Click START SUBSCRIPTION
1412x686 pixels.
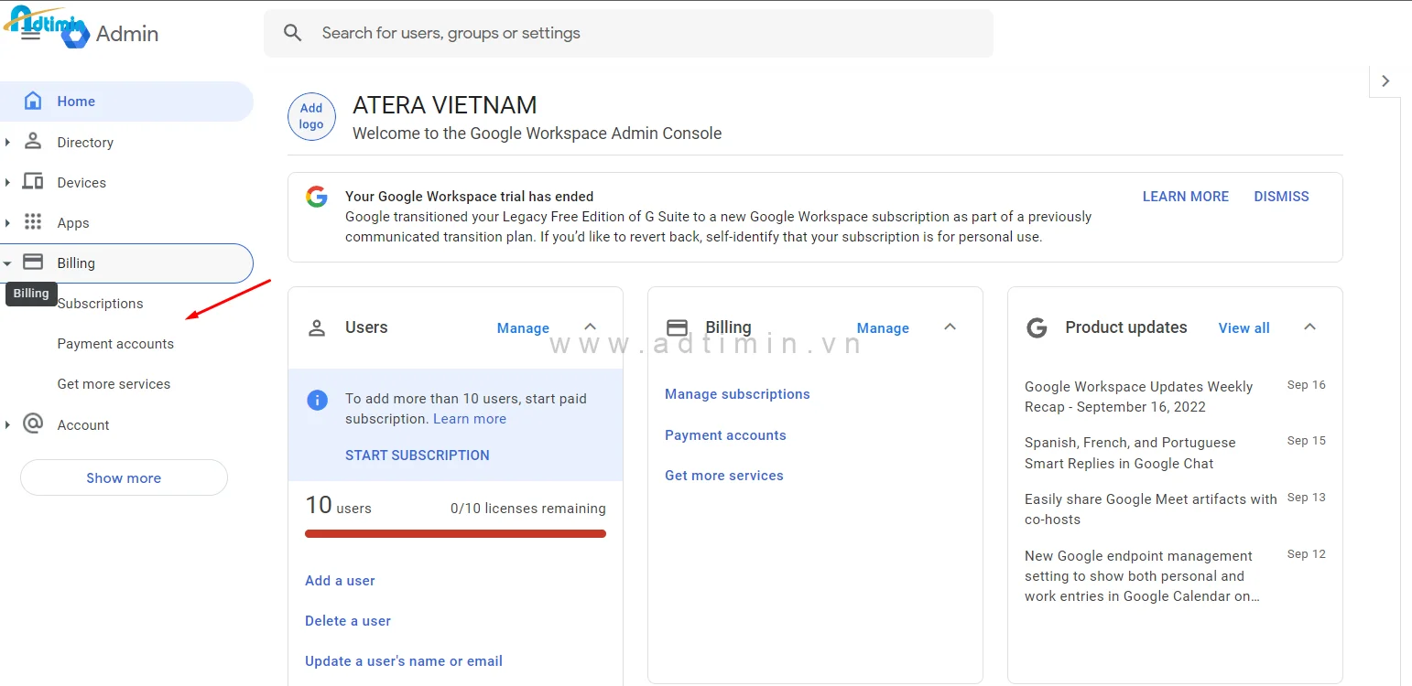418,456
